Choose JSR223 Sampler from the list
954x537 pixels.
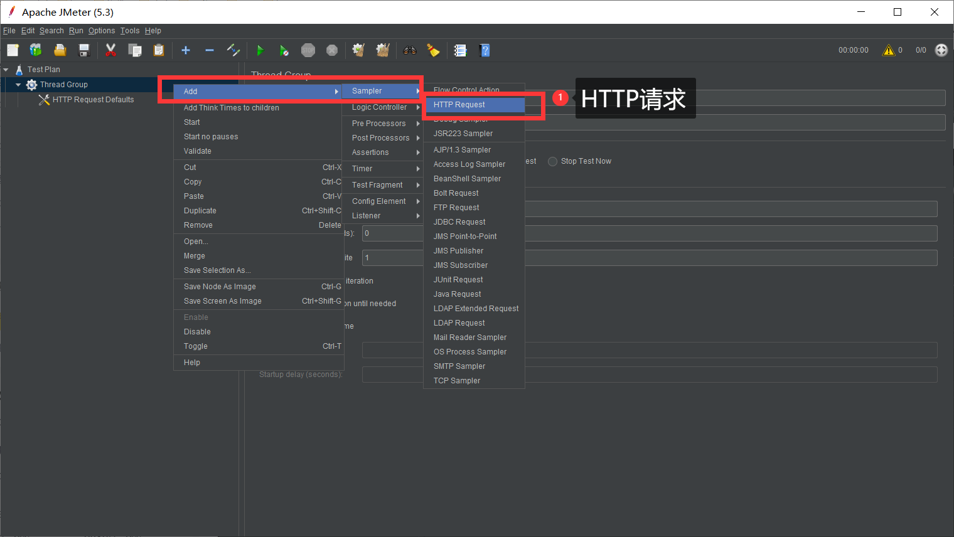(x=474, y=134)
